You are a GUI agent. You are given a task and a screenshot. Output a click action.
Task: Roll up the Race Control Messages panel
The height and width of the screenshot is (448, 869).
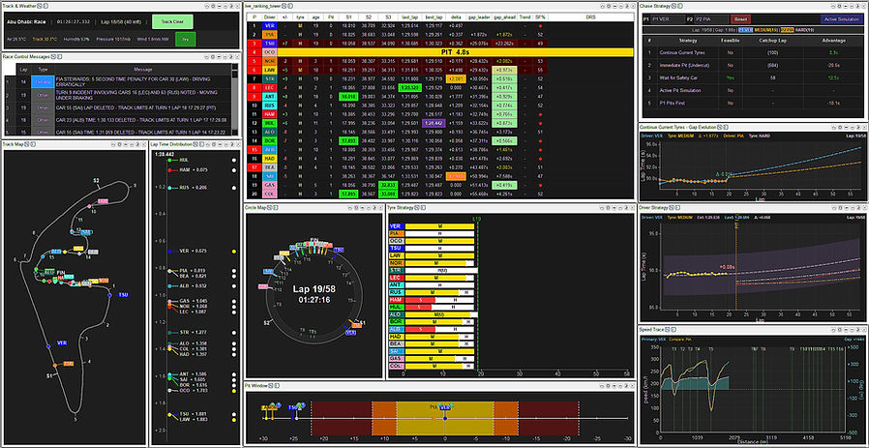coord(207,56)
